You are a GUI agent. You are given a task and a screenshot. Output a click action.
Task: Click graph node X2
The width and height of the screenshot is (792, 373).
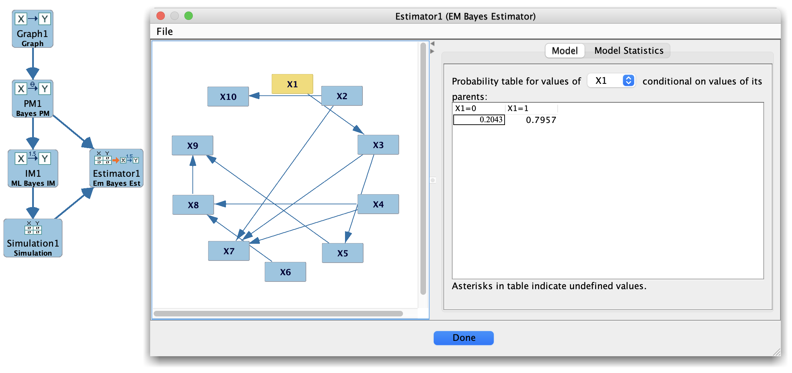342,96
